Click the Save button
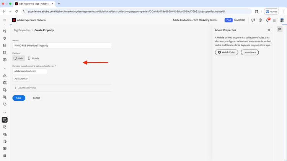This screenshot has height=161, width=287. tap(19, 98)
